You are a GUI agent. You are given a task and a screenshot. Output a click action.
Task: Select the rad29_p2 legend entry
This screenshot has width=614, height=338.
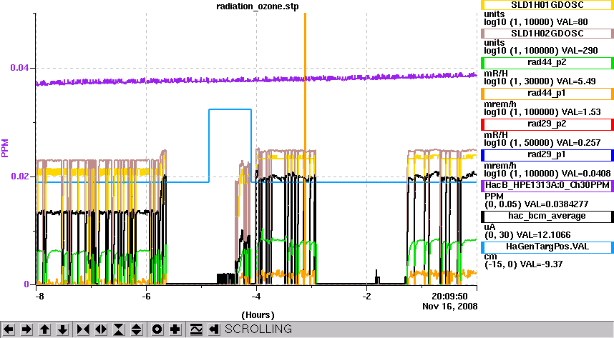[x=547, y=124]
